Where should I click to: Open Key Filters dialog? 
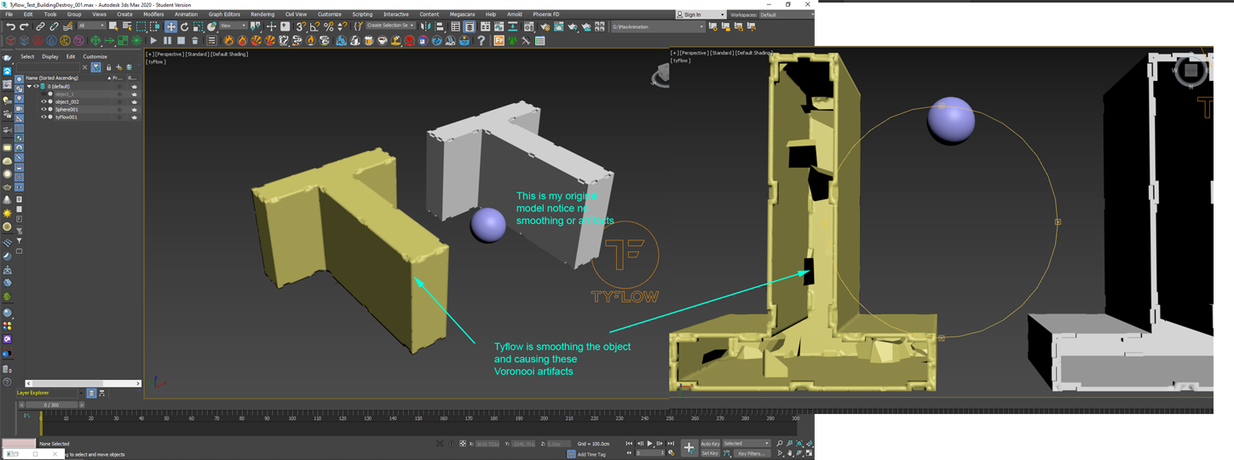click(x=753, y=453)
